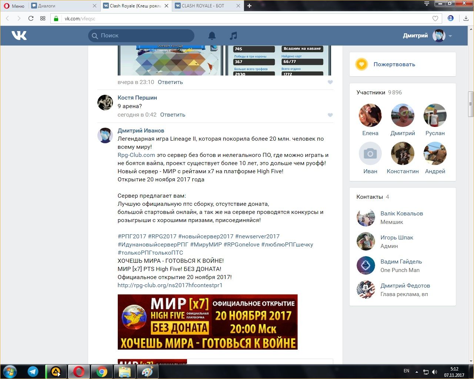Viewport: 474px width, 379px height.
Task: Select the Clash Royale (Клеш рояль) tab
Action: coord(136,6)
